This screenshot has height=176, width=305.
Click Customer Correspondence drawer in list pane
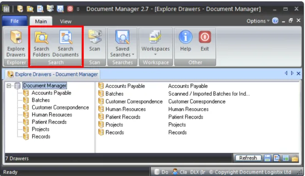tap(134, 101)
